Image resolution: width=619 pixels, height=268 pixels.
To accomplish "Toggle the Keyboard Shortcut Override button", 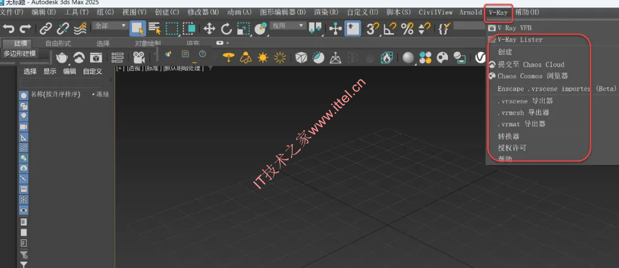I will [x=353, y=29].
